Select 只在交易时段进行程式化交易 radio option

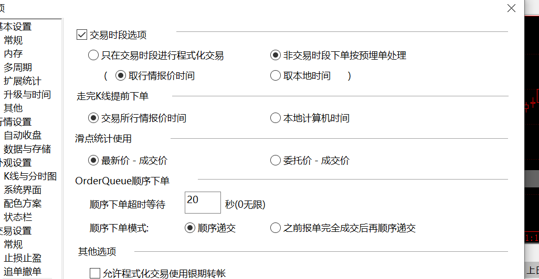(93, 55)
